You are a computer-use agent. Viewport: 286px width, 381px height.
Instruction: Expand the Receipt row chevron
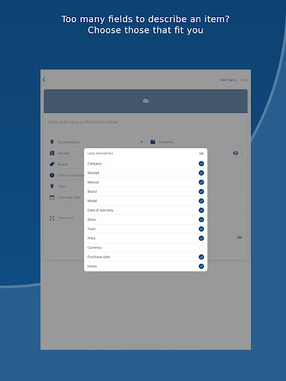(242, 153)
